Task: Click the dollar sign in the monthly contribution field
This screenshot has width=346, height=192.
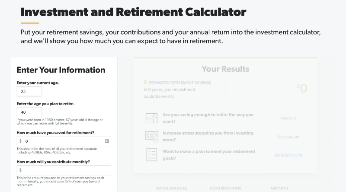Action: (x=20, y=170)
